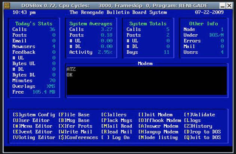236x154 pixels.
Task: Click the 07-22-2009 date text
Action: tap(209, 12)
